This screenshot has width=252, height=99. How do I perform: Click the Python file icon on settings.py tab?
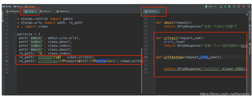pyautogui.click(x=7, y=11)
